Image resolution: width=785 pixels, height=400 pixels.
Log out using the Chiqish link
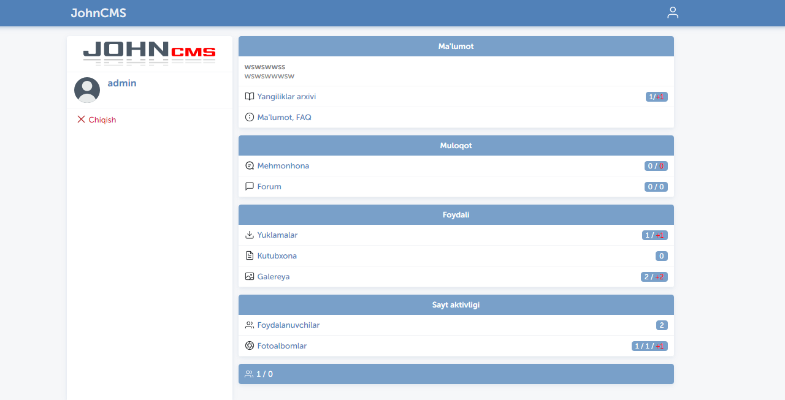[102, 120]
